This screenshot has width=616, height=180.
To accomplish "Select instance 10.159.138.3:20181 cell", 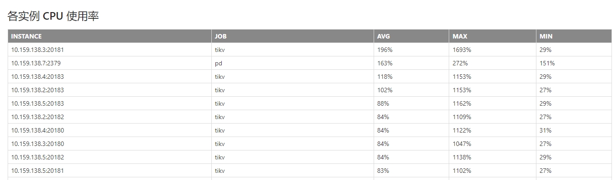I will point(37,50).
